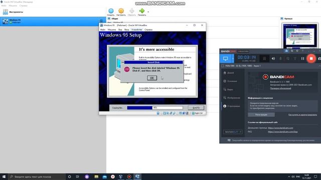Open the Машина menu in VirtualBox Manager
The image size is (321, 180).
[13, 5]
